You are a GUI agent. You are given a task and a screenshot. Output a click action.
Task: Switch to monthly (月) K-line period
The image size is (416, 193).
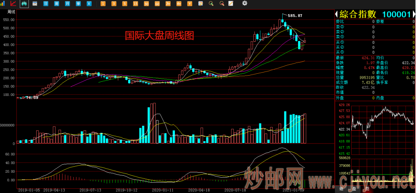click(x=67, y=3)
